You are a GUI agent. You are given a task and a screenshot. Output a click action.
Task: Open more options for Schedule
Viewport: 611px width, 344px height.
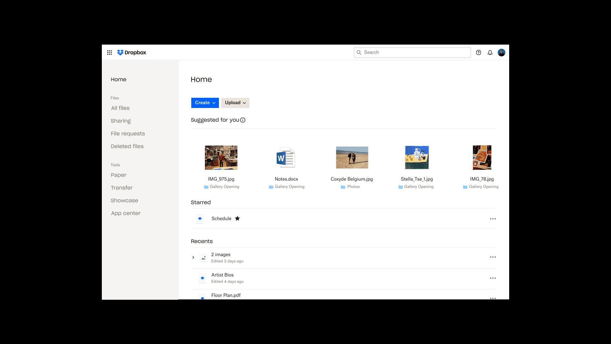(493, 219)
